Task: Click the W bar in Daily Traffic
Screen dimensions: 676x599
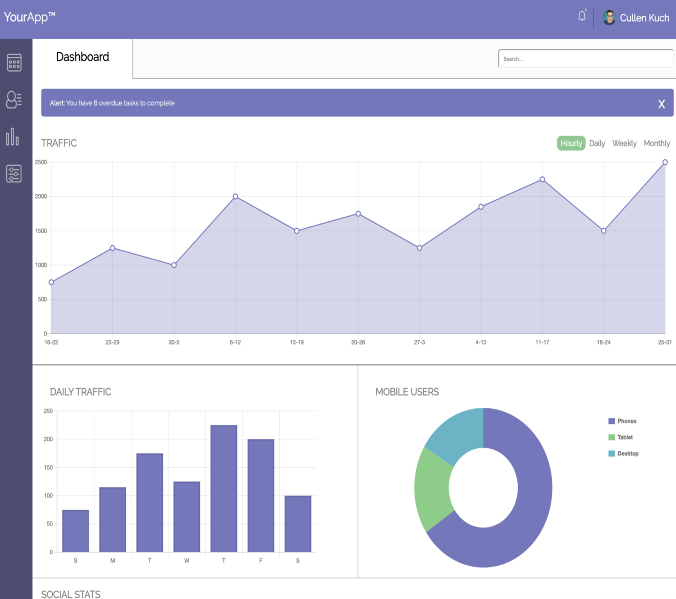Action: pyautogui.click(x=187, y=517)
